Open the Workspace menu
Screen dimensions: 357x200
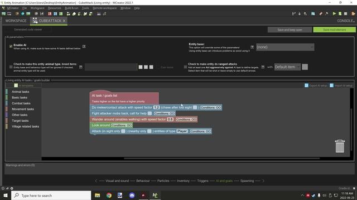(37, 8)
